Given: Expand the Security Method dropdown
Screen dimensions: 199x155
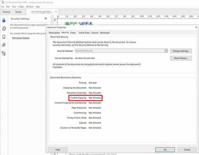Looking at the screenshot, I should [x=166, y=51].
